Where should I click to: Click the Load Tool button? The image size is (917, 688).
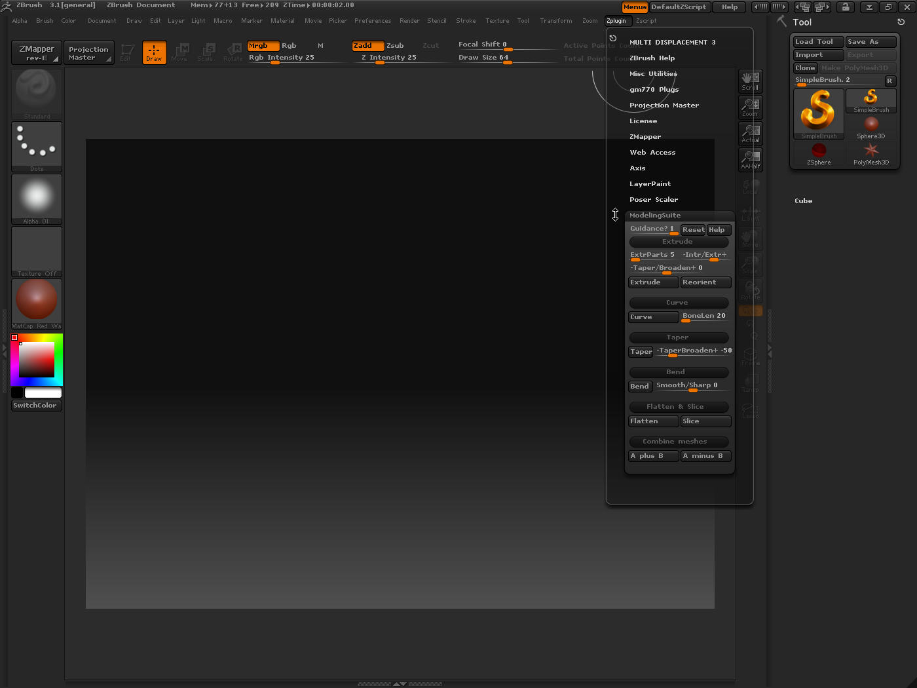click(817, 42)
